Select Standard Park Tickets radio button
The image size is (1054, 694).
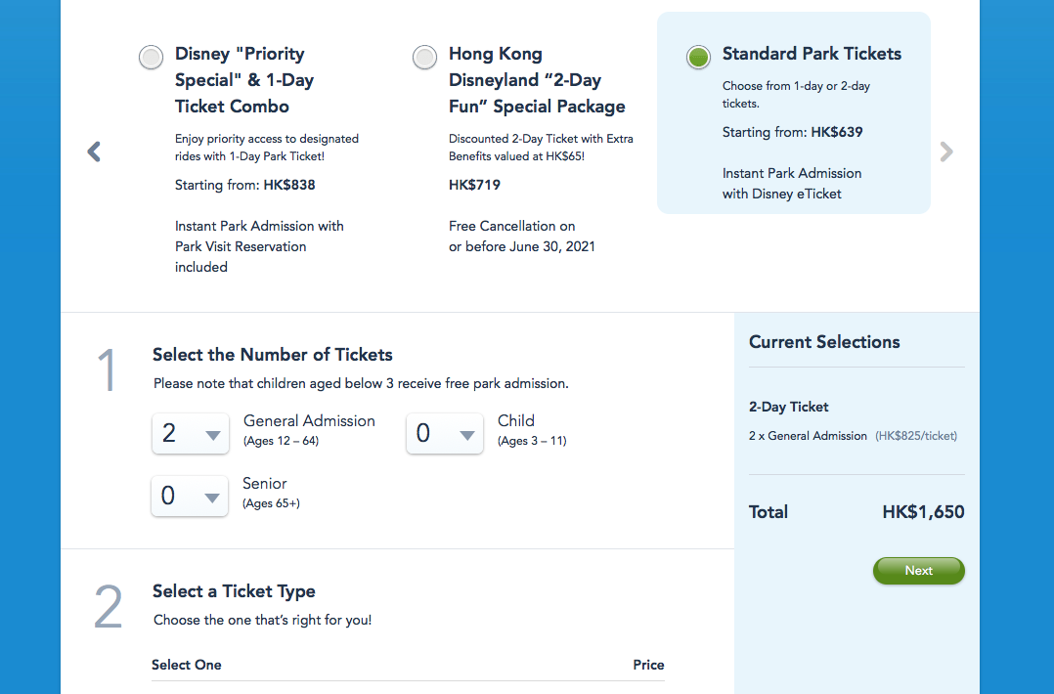tap(698, 57)
